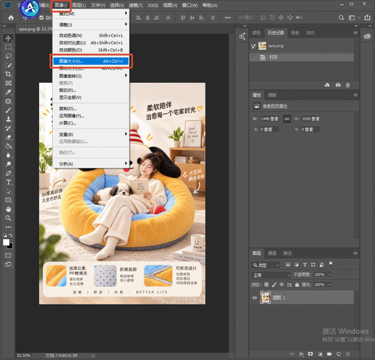Viewport: 375px width, 360px height.
Task: Click the background color swatch
Action: (11, 246)
